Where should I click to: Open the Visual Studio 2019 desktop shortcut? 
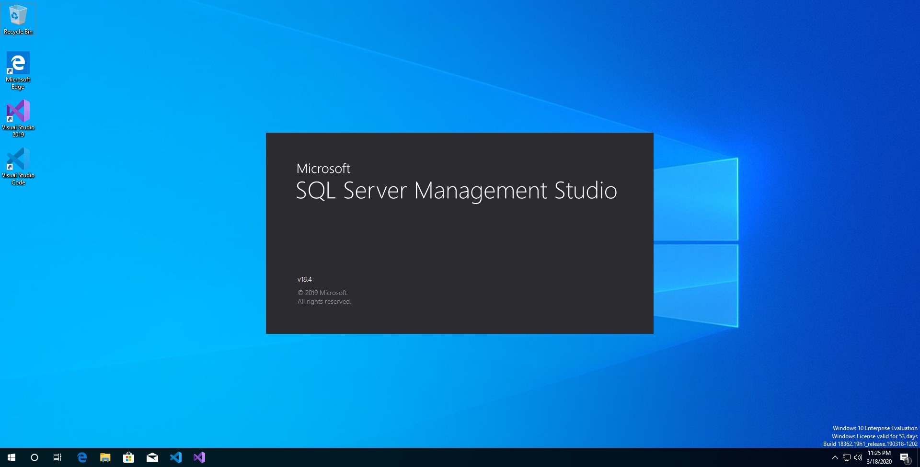tap(18, 111)
